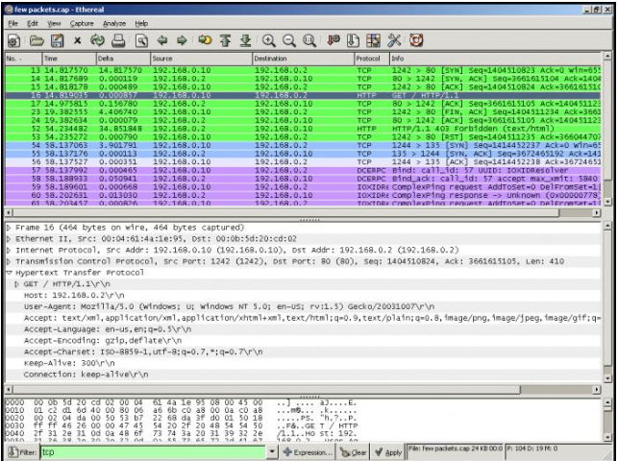Viewport: 618px width, 461px height.
Task: Click the Apply filter button
Action: [x=388, y=452]
